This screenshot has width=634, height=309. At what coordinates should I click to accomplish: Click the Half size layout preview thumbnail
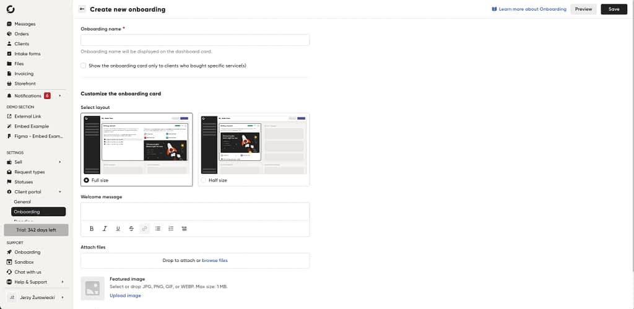click(x=254, y=144)
